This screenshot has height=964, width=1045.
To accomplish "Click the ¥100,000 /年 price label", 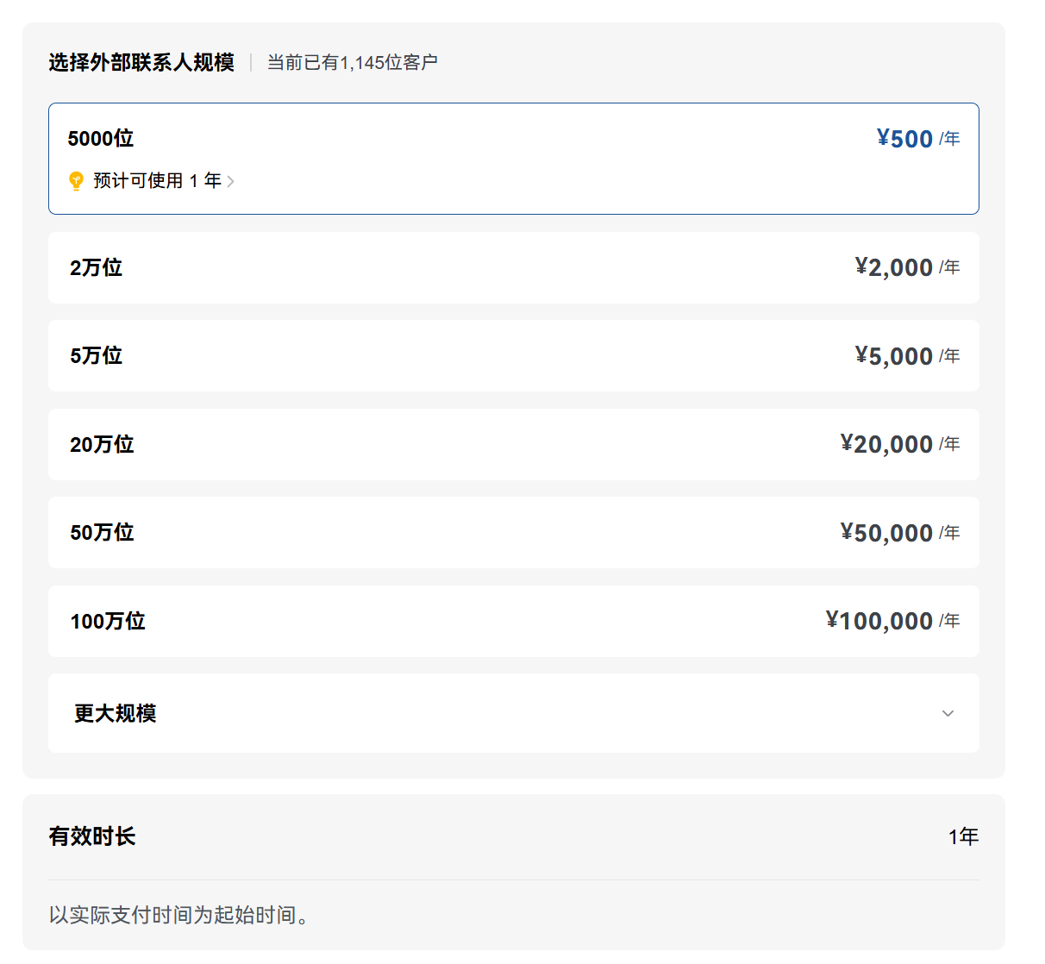I will coord(892,621).
